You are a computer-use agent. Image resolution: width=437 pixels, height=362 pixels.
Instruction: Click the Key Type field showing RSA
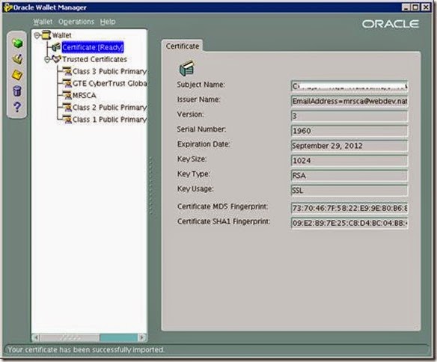click(349, 176)
